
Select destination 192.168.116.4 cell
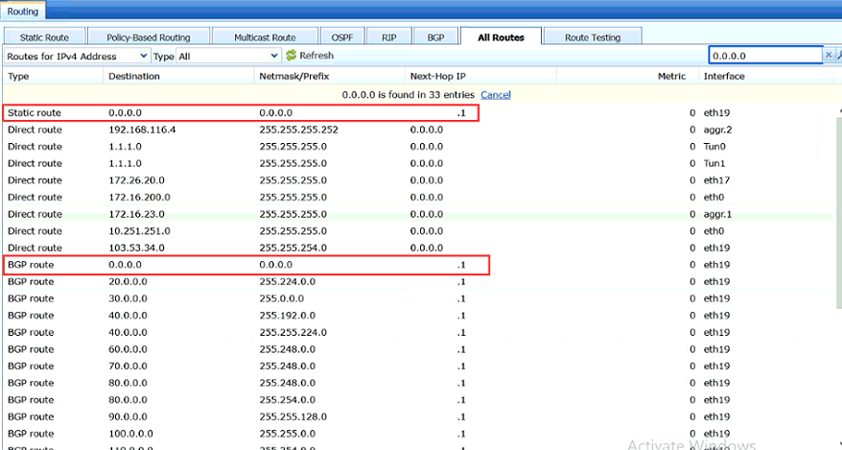[x=142, y=130]
